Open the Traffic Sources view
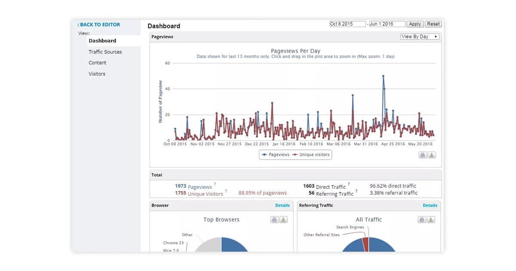This screenshot has width=516, height=271. tap(105, 52)
